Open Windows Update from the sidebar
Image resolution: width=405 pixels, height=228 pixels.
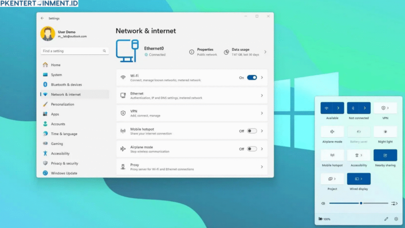tap(63, 173)
